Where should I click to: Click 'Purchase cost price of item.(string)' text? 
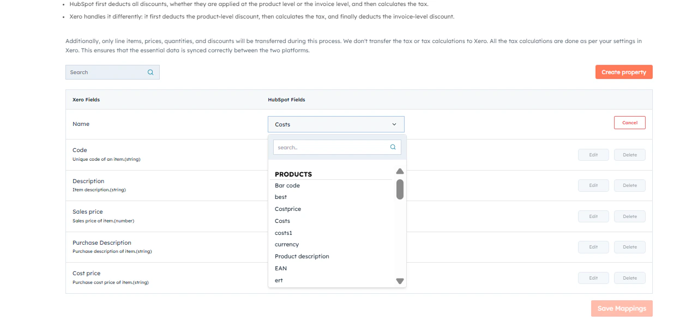[x=111, y=282]
